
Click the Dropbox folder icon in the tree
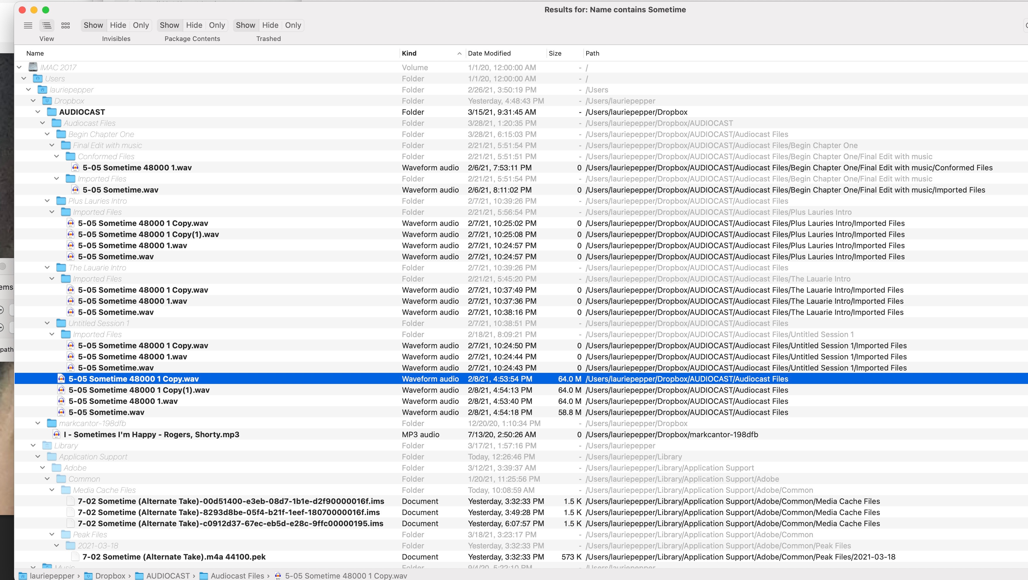(47, 101)
